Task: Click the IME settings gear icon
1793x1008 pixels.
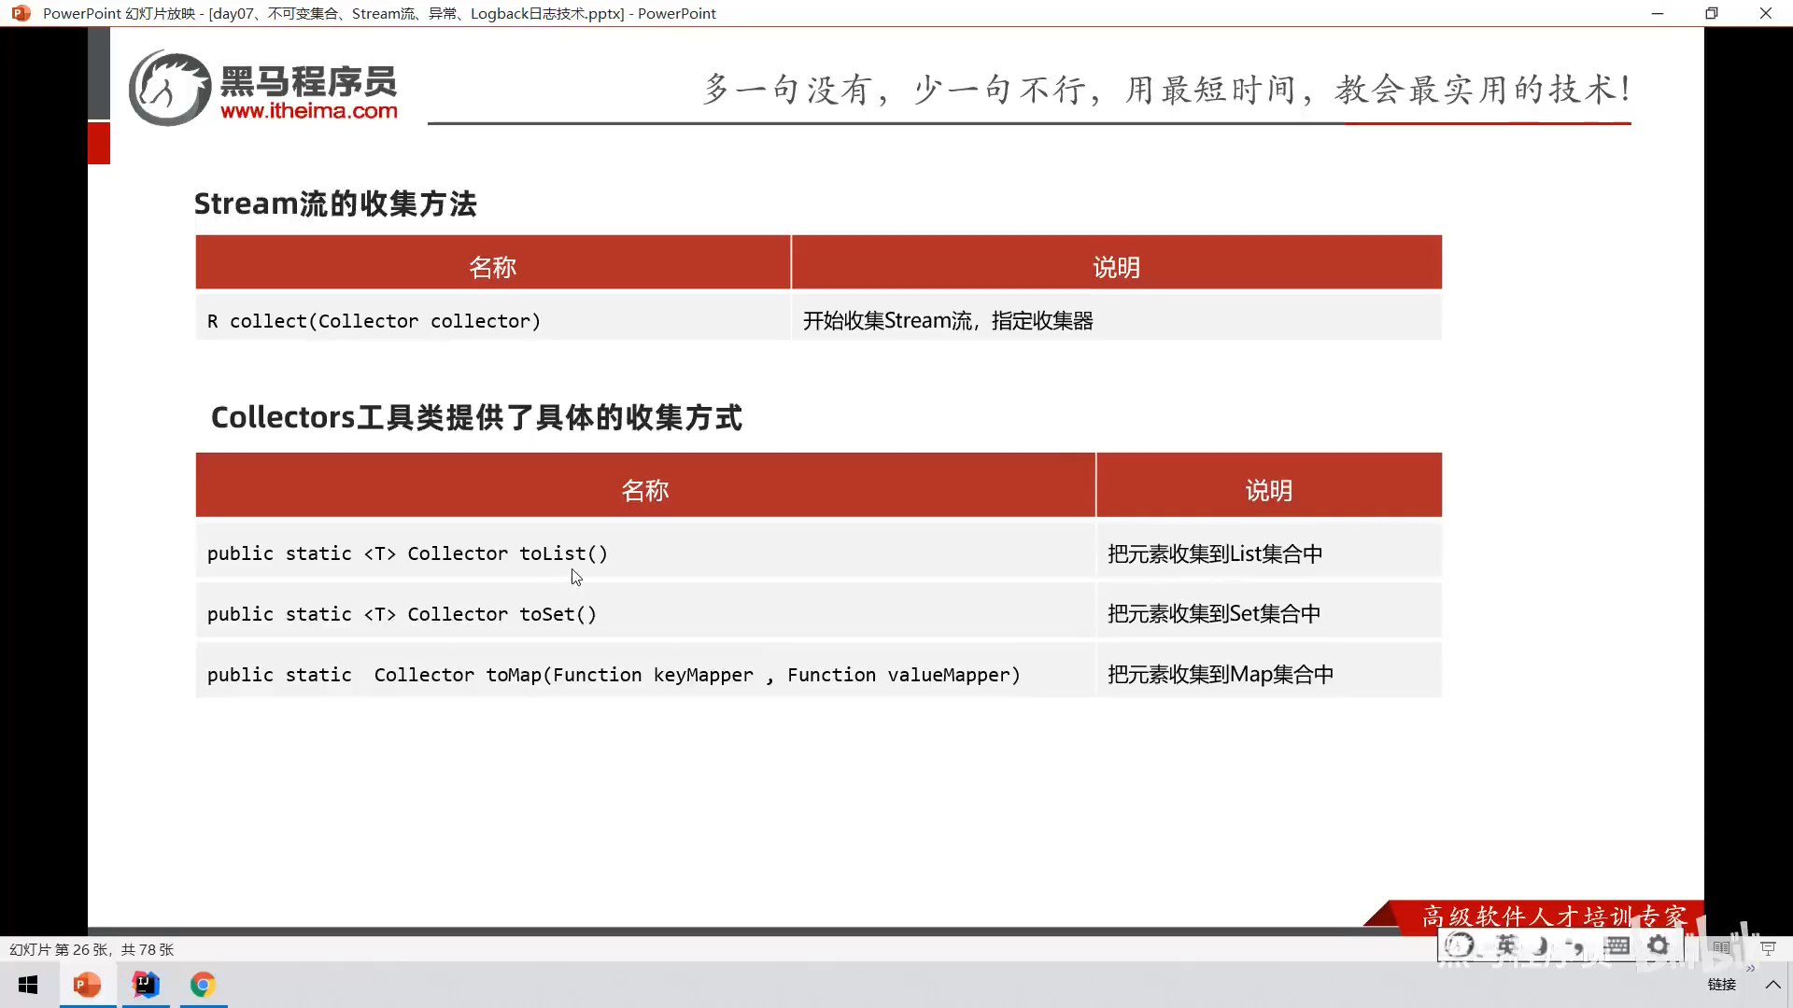Action: (x=1659, y=945)
